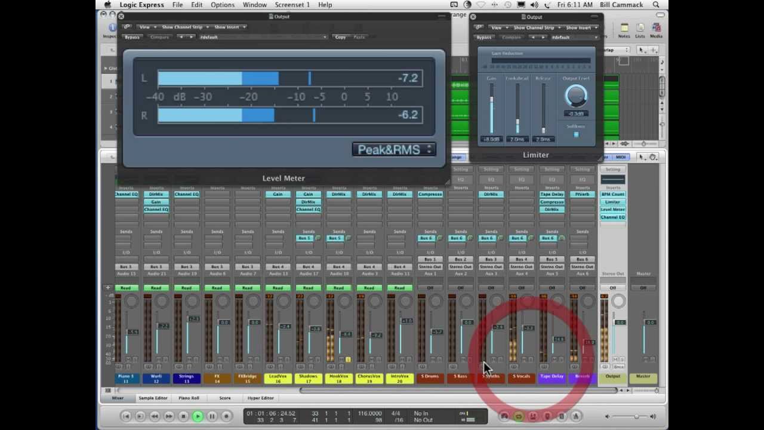Open Spotlight search in the menu bar
The image size is (764, 430).
coord(657,5)
